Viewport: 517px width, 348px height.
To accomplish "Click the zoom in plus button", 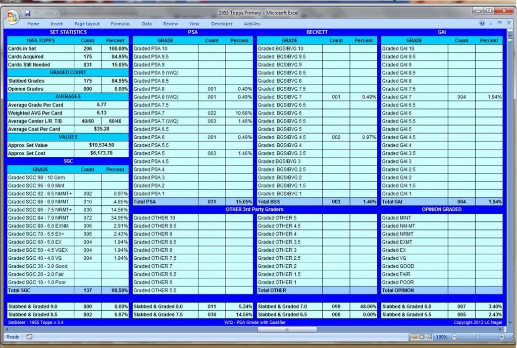I will point(501,337).
